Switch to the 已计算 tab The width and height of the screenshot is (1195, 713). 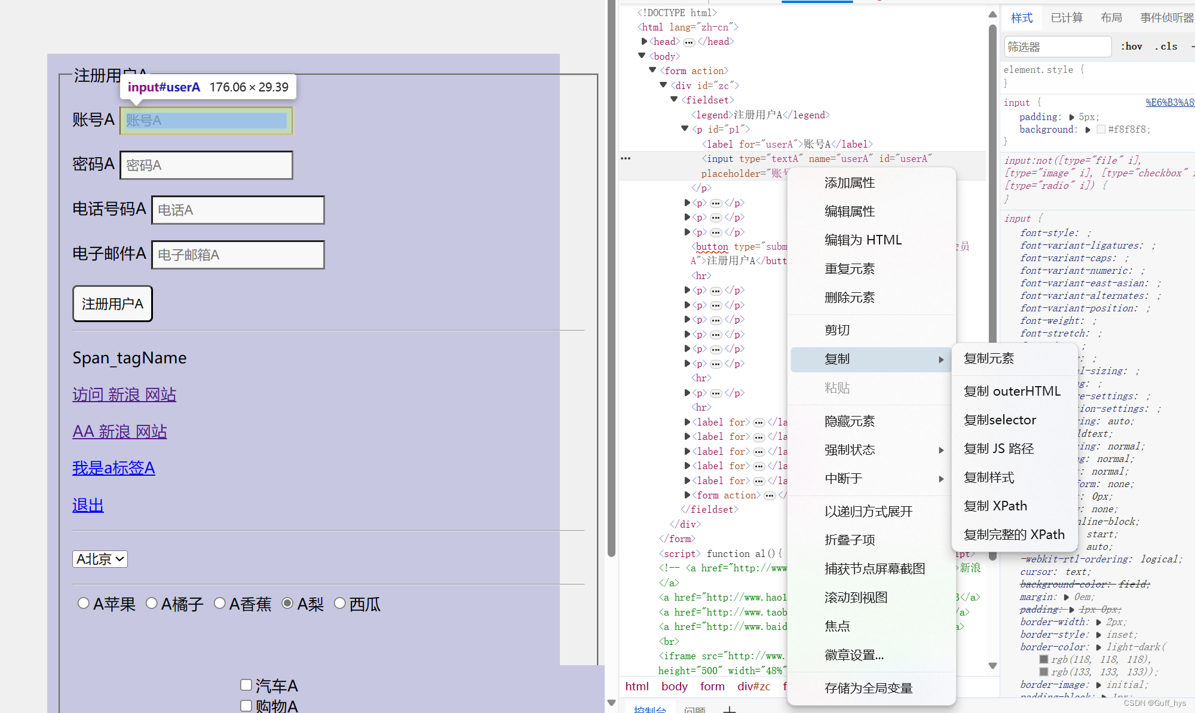pyautogui.click(x=1067, y=18)
